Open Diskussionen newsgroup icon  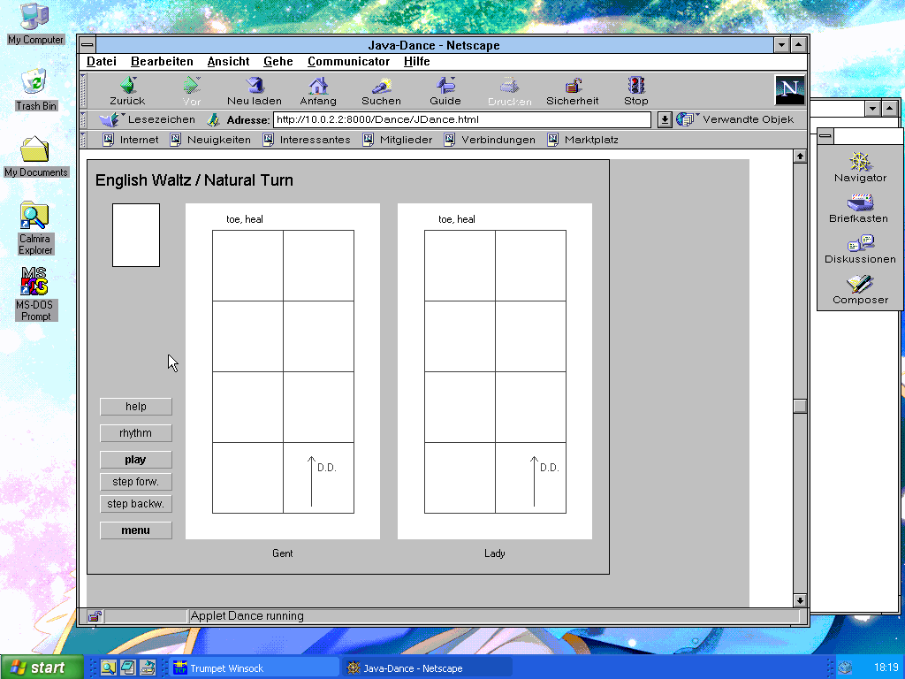pos(860,244)
